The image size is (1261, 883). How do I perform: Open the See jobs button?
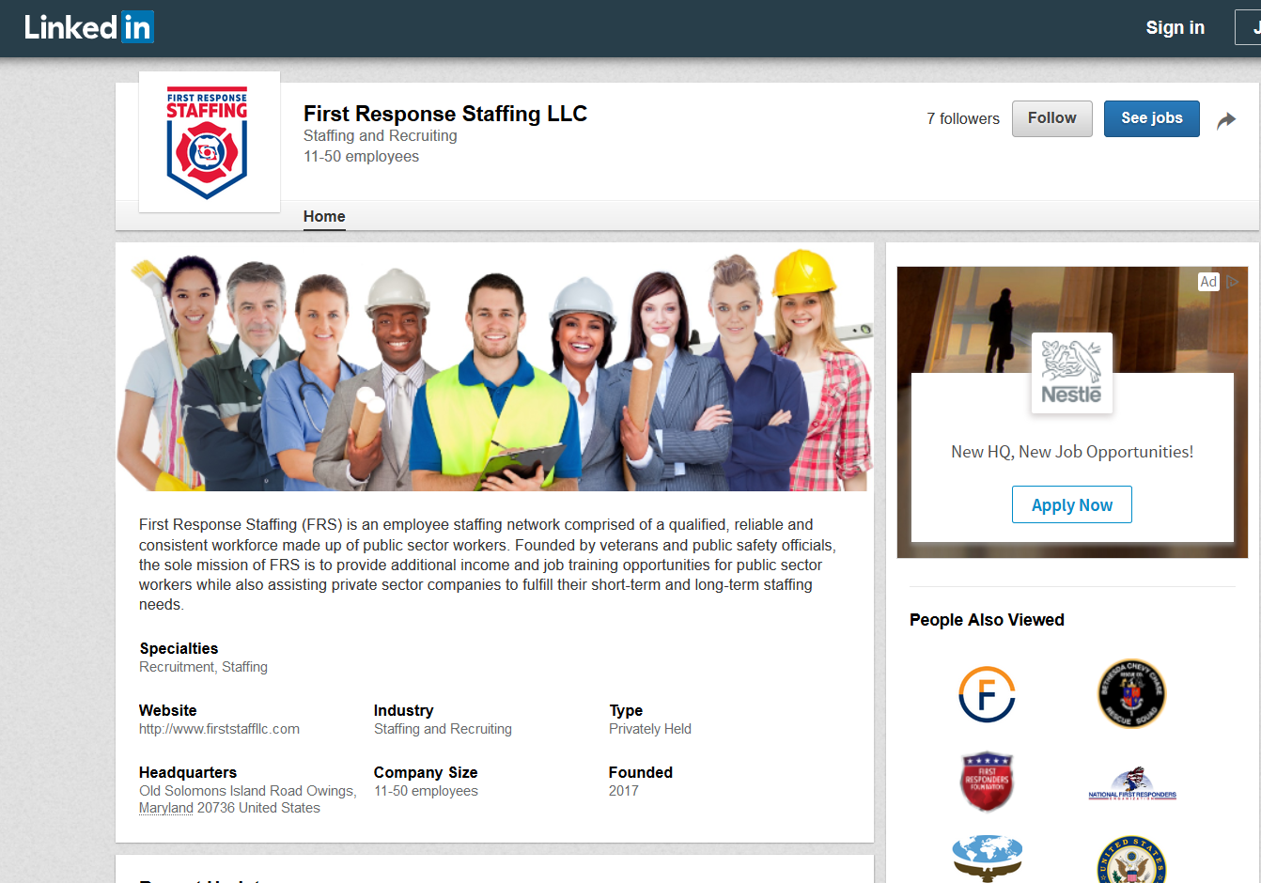tap(1151, 118)
